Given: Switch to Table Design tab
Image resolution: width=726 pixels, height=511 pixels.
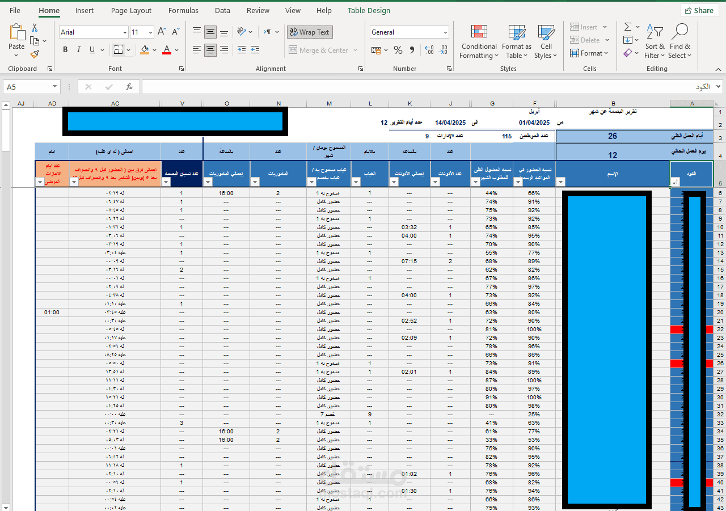Looking at the screenshot, I should (x=369, y=10).
